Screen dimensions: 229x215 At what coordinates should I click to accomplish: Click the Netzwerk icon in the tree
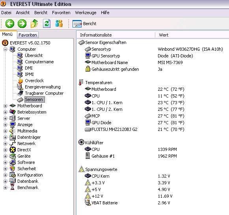(12, 143)
